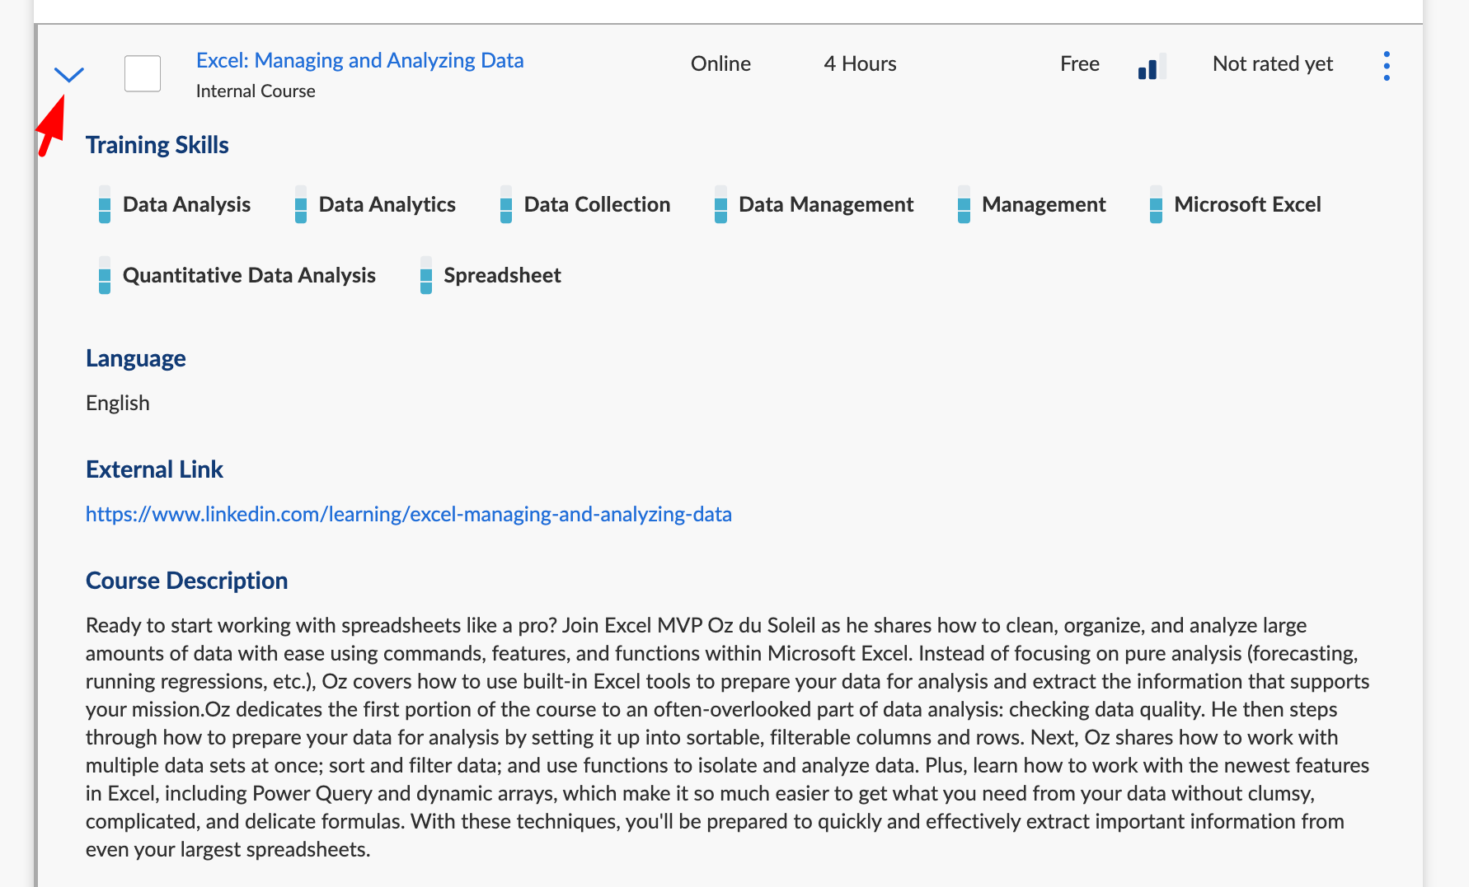
Task: Click the Quantitative Data Analysis level icon
Action: (105, 275)
